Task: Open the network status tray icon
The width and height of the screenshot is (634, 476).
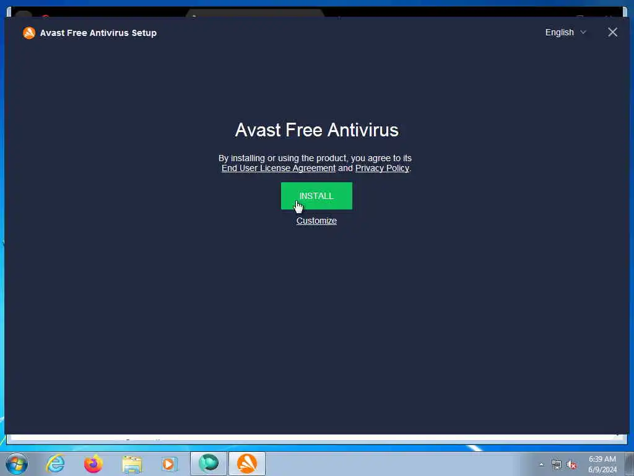Action: (x=557, y=465)
